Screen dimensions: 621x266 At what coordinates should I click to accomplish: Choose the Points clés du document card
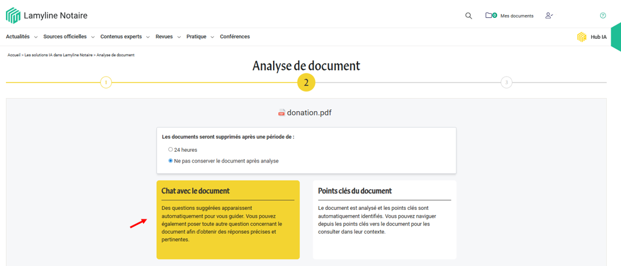384,220
